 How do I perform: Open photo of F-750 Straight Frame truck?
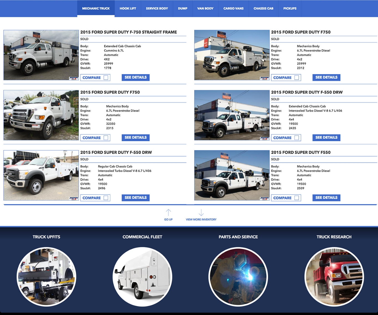coord(41,55)
